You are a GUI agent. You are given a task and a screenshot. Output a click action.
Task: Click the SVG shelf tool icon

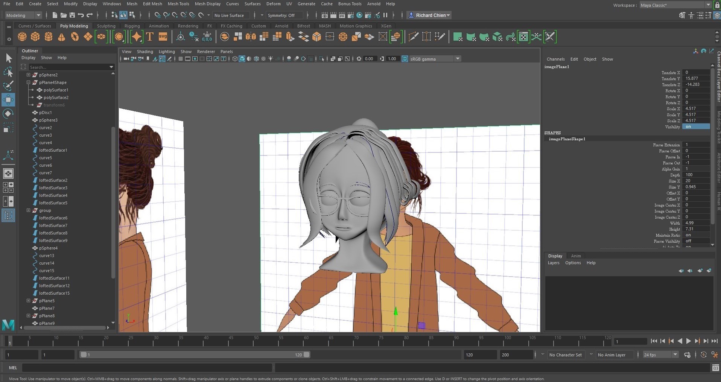163,37
